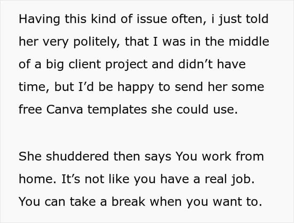
Task: Click the word "project" in the text
Action: 126,65
